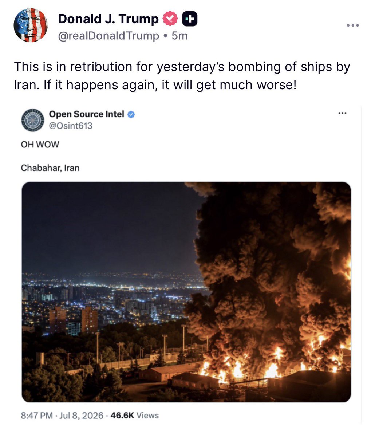Click the blue verified checkmark for Open Source Intel
The width and height of the screenshot is (375, 437).
click(x=131, y=114)
